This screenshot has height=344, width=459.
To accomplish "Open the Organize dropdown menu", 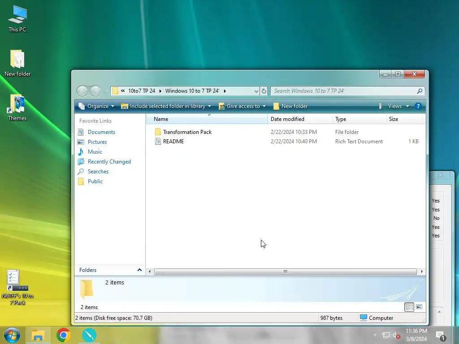I will tap(96, 106).
